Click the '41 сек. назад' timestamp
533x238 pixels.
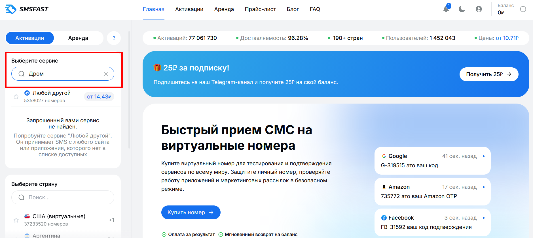pos(460,156)
